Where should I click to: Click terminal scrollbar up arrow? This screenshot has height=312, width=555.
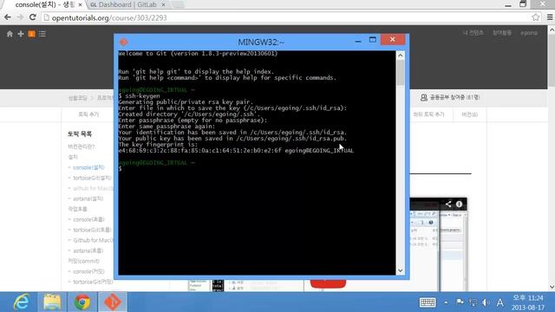click(x=401, y=55)
